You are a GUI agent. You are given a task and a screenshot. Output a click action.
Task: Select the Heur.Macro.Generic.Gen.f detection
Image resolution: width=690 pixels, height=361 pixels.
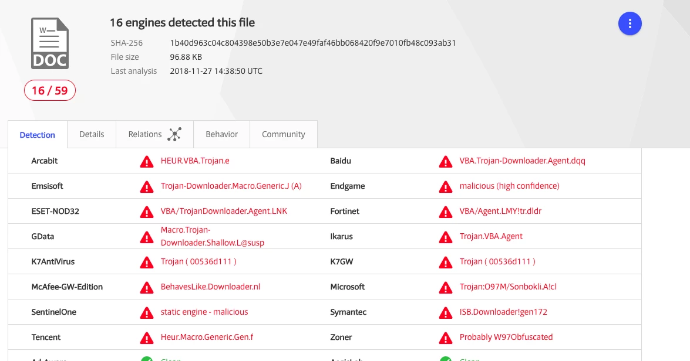click(207, 338)
